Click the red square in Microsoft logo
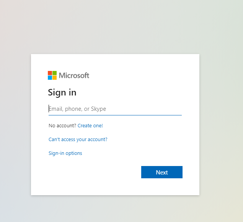Image resolution: width=243 pixels, height=222 pixels. point(50,73)
